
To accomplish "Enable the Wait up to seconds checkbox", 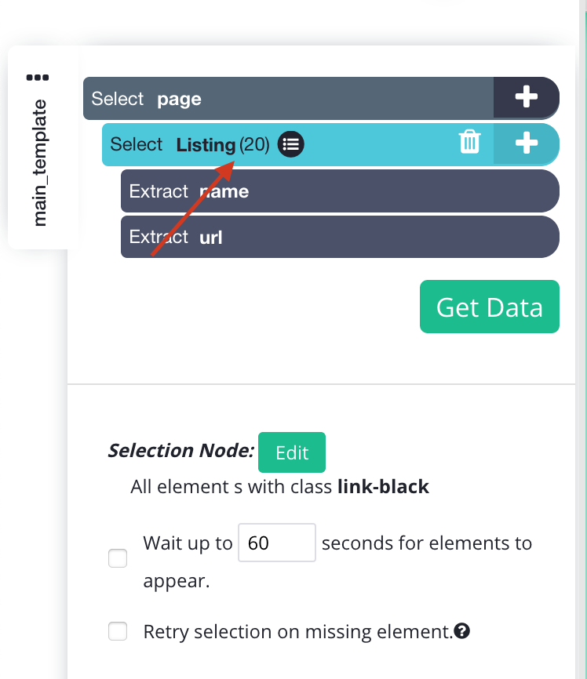I will point(118,558).
